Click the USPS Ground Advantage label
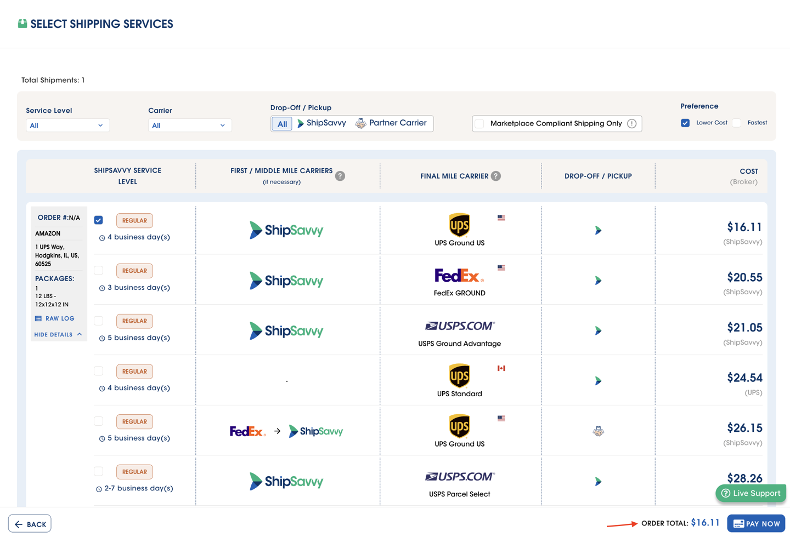790x537 pixels. tap(460, 344)
